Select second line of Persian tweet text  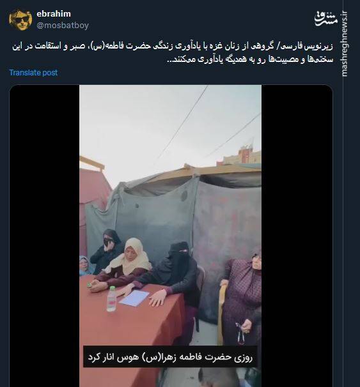click(x=250, y=59)
